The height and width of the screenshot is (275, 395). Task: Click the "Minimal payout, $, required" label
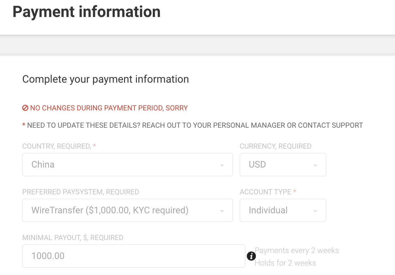click(x=73, y=238)
